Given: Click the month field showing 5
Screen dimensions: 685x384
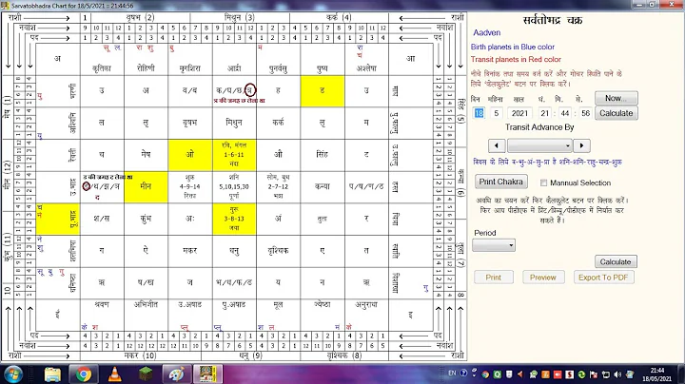Looking at the screenshot, I should (497, 113).
